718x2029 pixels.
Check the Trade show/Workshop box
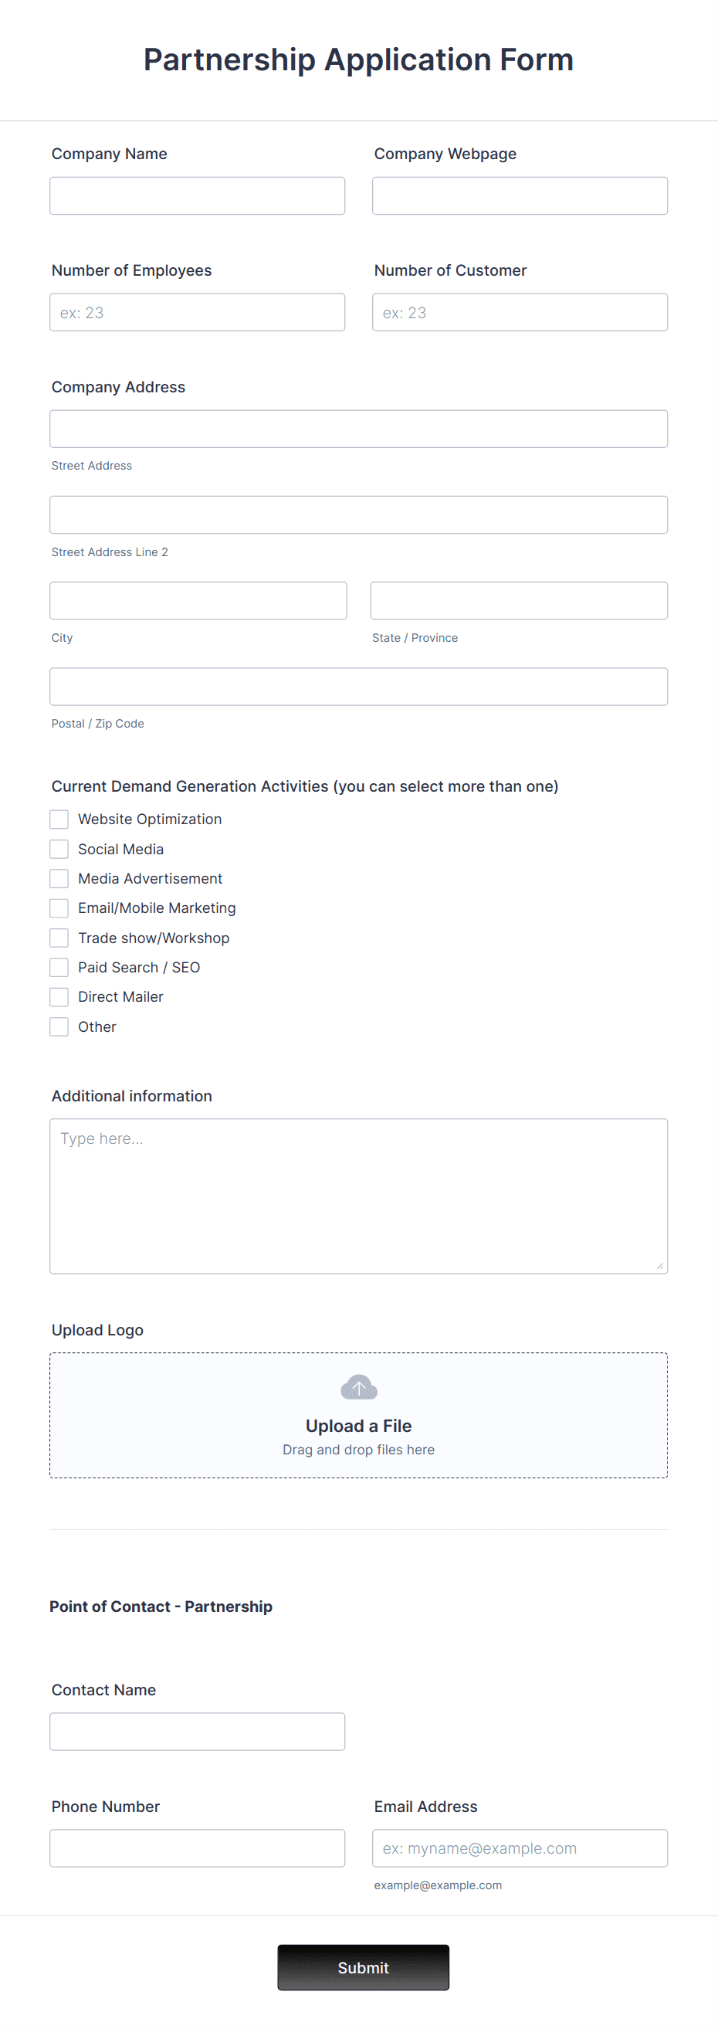pos(58,938)
